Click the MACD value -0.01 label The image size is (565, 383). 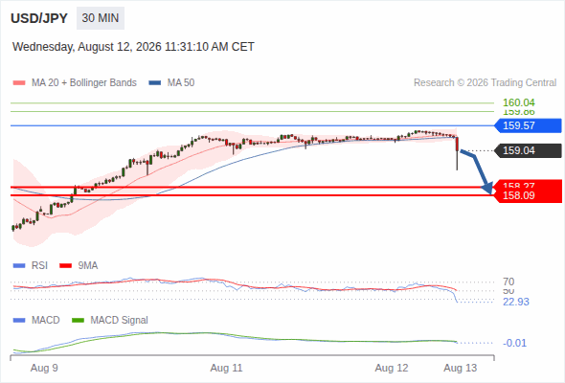pyautogui.click(x=514, y=343)
